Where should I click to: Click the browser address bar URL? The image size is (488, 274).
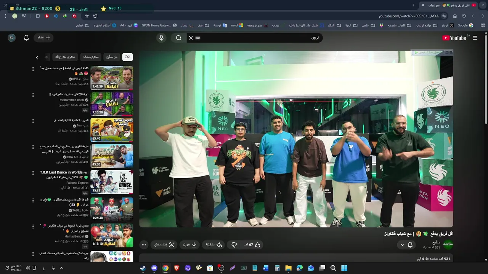click(x=408, y=16)
